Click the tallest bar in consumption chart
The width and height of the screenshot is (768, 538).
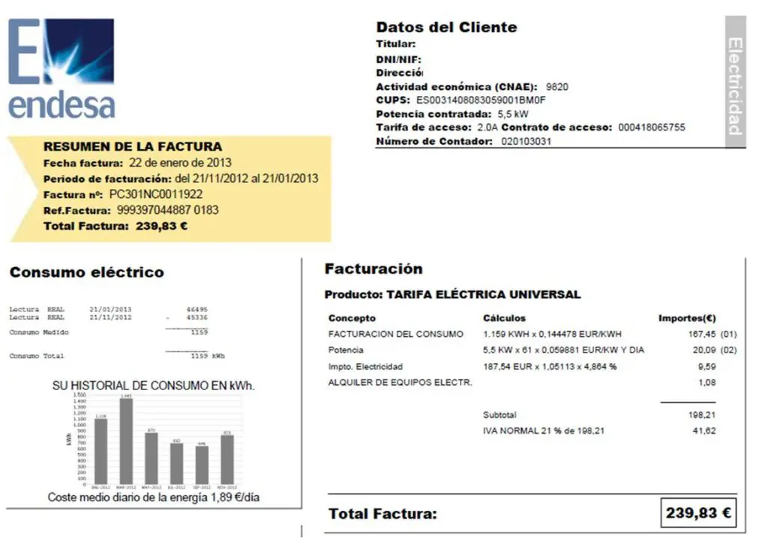pos(126,441)
